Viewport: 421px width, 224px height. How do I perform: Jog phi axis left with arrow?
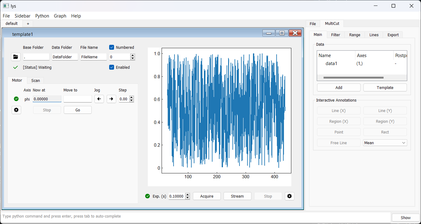coord(99,99)
